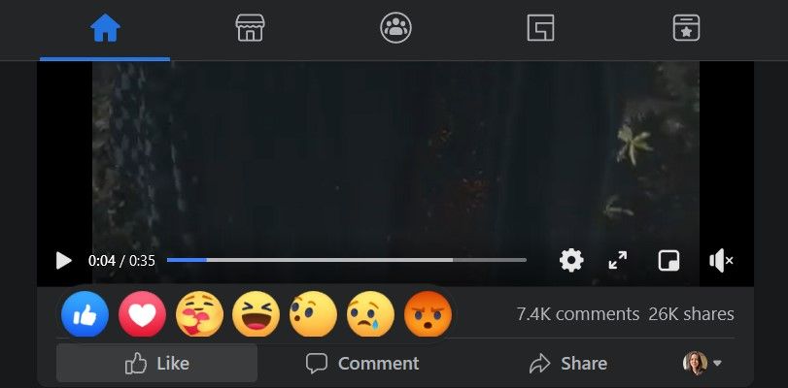React with the Care hugging emoji
Image resolution: width=788 pixels, height=388 pixels.
(x=199, y=314)
